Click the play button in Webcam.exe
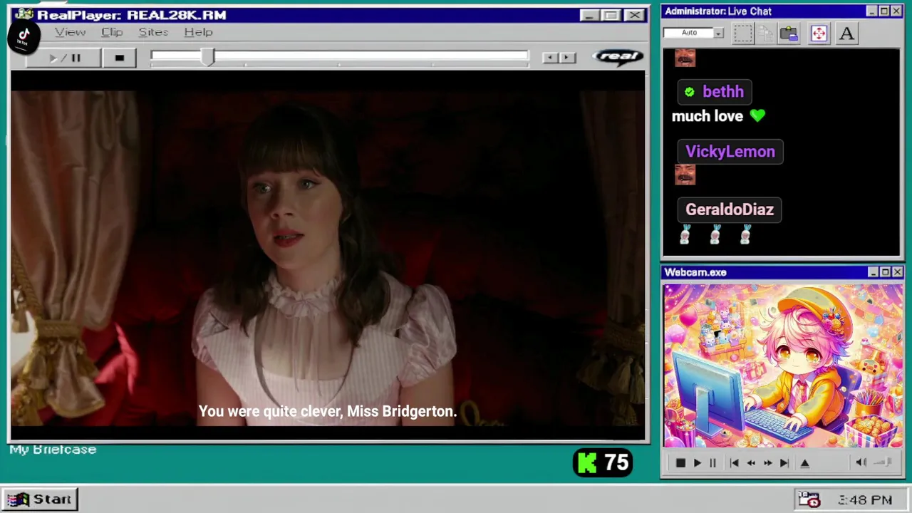Viewport: 912px width, 513px height. [697, 463]
